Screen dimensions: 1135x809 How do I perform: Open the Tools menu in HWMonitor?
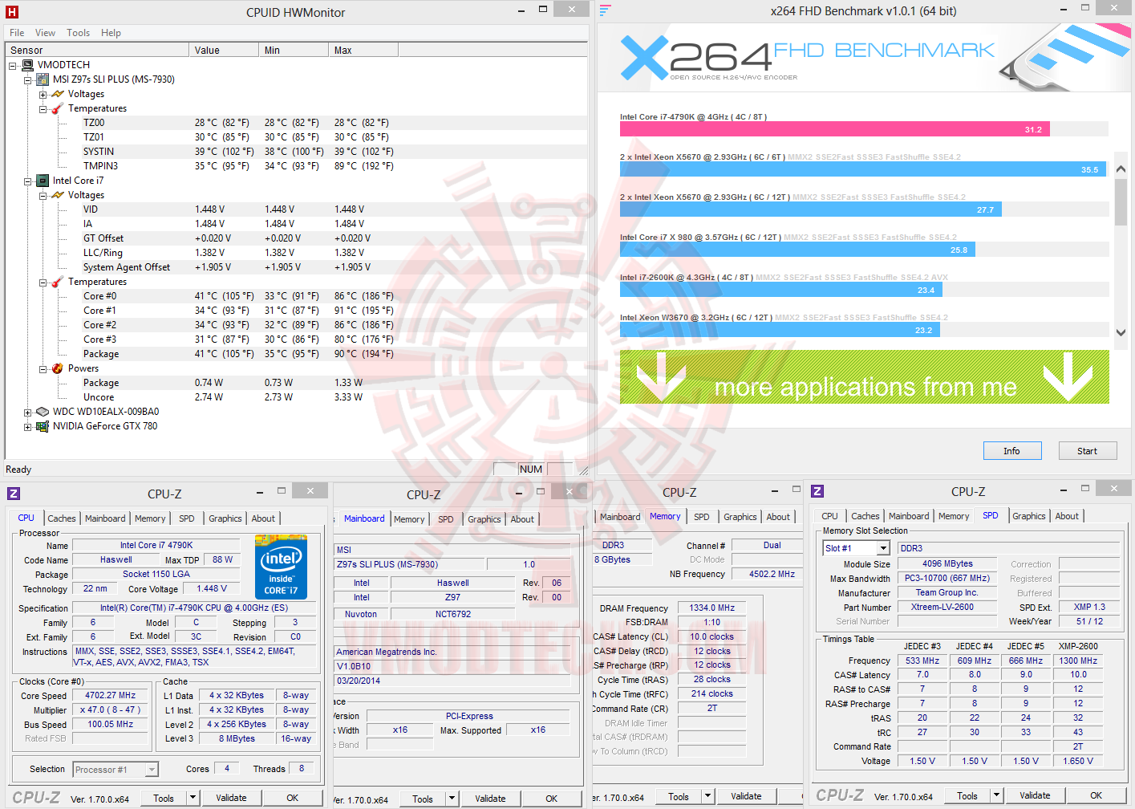point(78,33)
